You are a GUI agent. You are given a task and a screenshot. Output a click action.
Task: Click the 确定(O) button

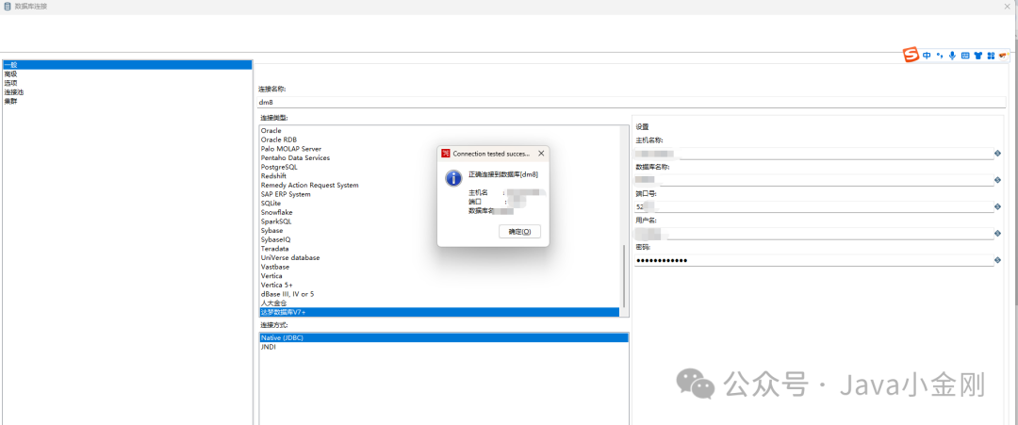point(520,232)
